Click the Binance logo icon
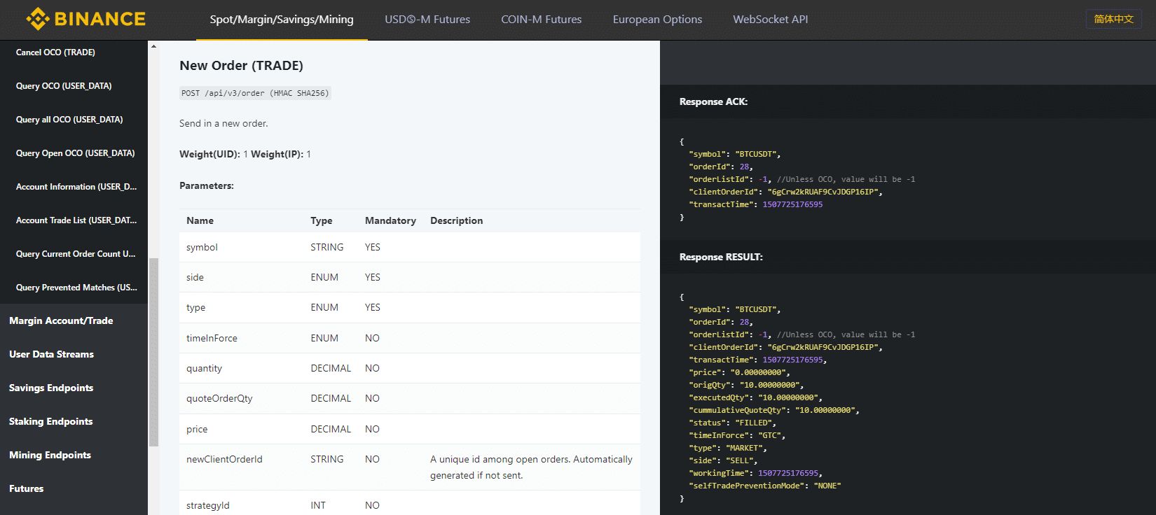 pyautogui.click(x=37, y=19)
